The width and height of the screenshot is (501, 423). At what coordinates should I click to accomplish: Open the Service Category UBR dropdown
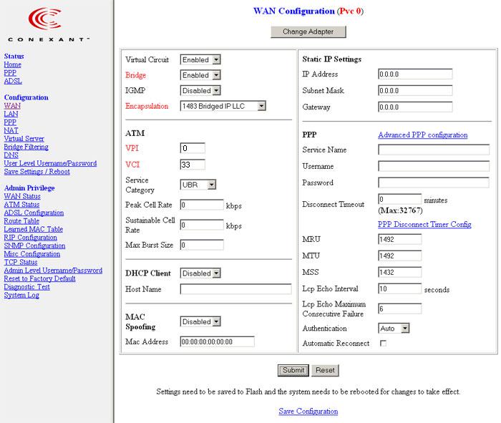click(x=198, y=185)
